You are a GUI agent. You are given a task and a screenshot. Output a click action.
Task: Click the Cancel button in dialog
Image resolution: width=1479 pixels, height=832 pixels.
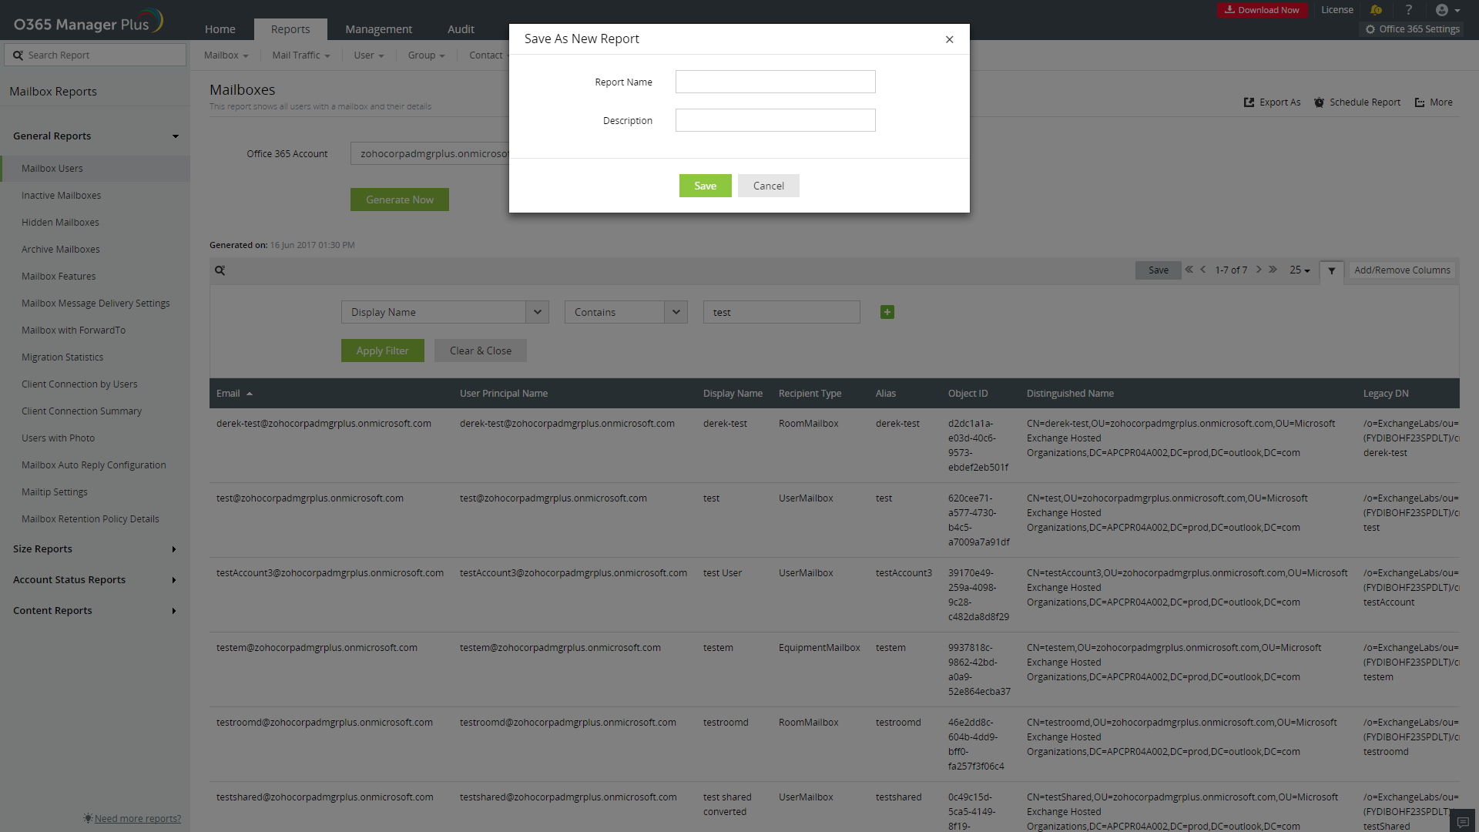[768, 186]
